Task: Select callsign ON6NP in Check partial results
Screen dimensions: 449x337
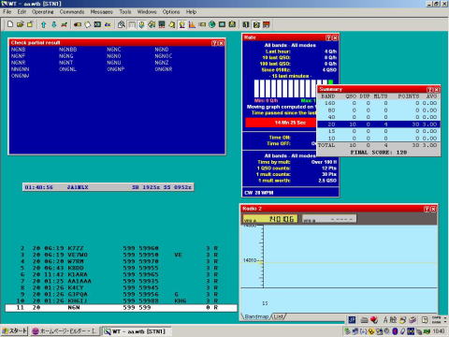Action: point(115,69)
